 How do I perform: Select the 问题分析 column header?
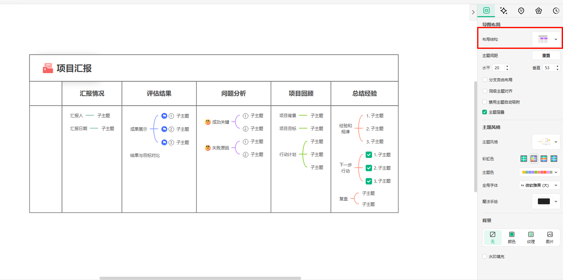coord(234,94)
